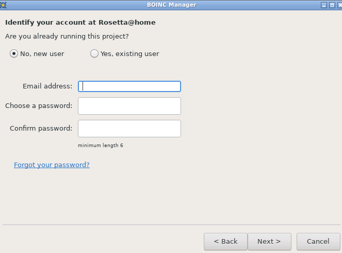Click into the 'Choose a password' field
342x253 pixels.
coord(129,106)
